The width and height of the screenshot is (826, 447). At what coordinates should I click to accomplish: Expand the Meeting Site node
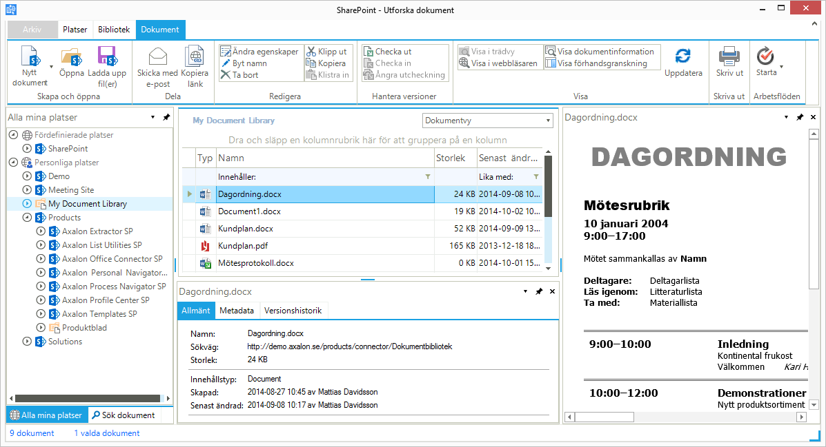(27, 190)
